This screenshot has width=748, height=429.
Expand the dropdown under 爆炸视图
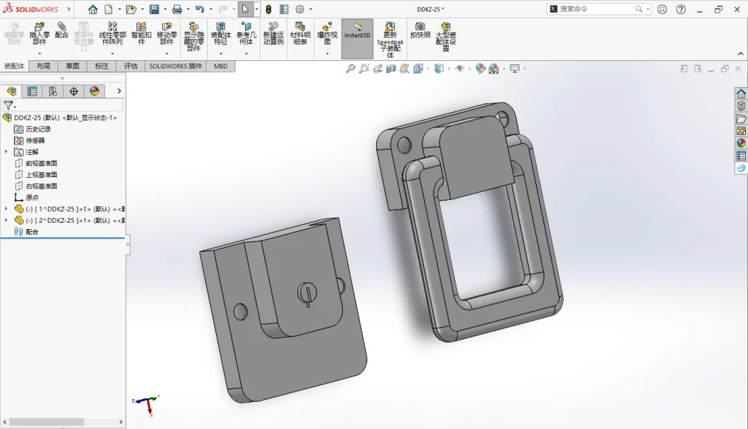327,54
